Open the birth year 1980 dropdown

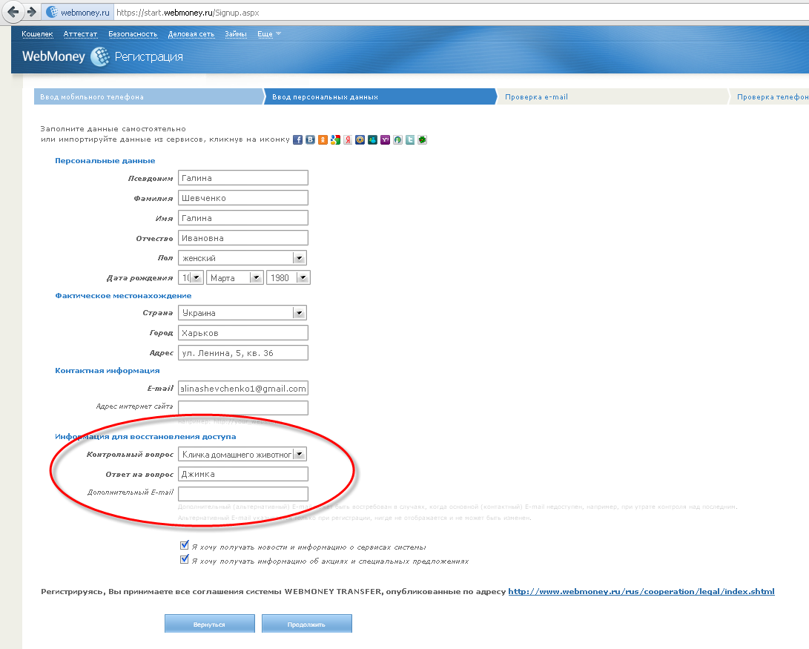point(288,277)
